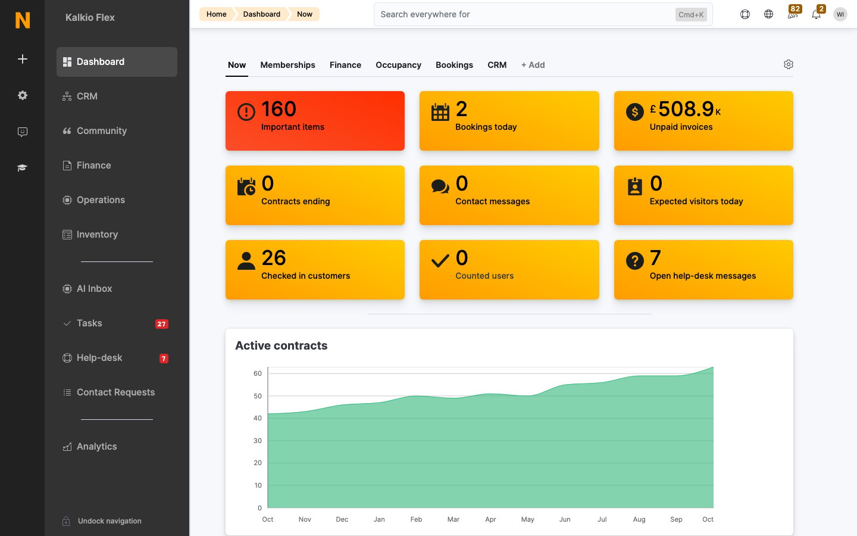Open the 160 Important items card
This screenshot has height=536, width=857.
click(315, 121)
